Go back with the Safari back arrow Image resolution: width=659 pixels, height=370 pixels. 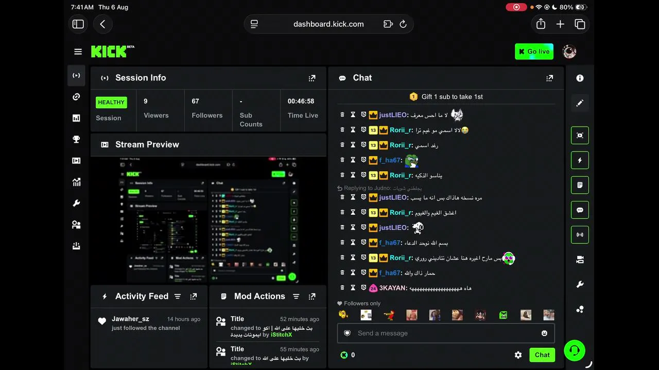point(103,24)
